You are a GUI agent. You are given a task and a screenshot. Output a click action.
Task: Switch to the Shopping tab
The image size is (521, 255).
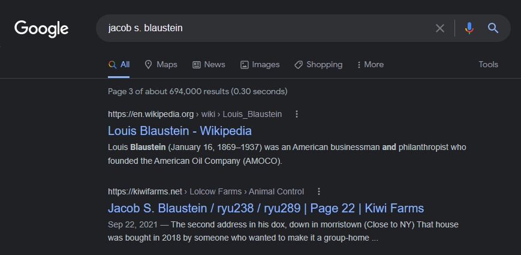point(324,65)
